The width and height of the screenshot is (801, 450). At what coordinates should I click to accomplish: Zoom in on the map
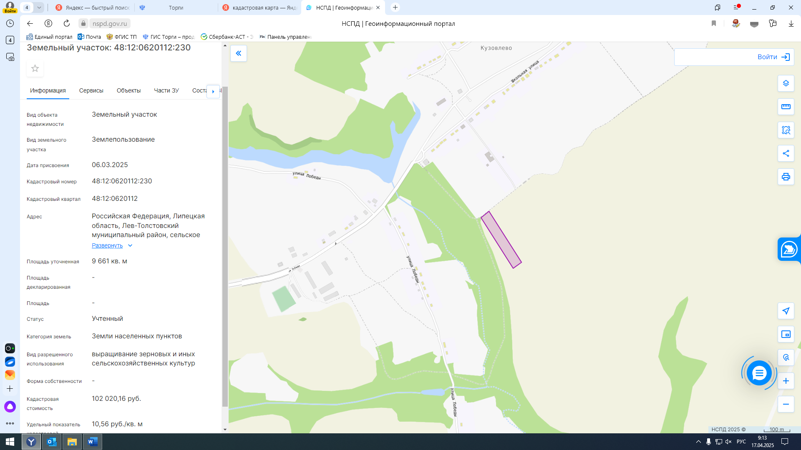[x=786, y=381]
